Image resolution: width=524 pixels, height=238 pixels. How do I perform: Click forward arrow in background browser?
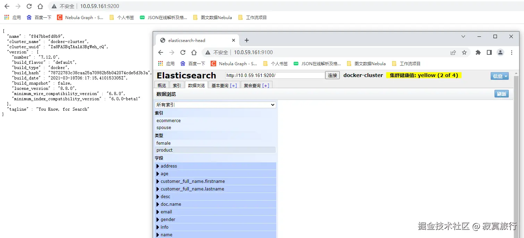(18, 6)
